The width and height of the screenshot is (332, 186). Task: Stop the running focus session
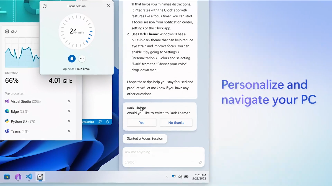click(72, 58)
